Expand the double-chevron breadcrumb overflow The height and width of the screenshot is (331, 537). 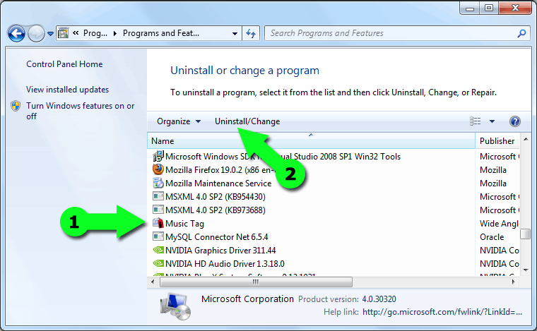click(76, 33)
